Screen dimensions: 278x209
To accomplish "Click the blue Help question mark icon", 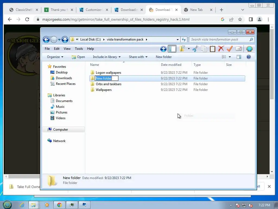I will tap(249, 57).
